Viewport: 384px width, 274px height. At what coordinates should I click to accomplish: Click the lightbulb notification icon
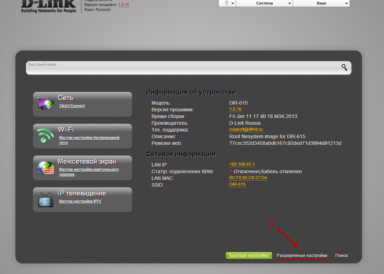click(x=226, y=3)
